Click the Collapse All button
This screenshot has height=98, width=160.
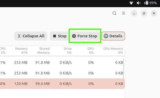[x=31, y=36]
